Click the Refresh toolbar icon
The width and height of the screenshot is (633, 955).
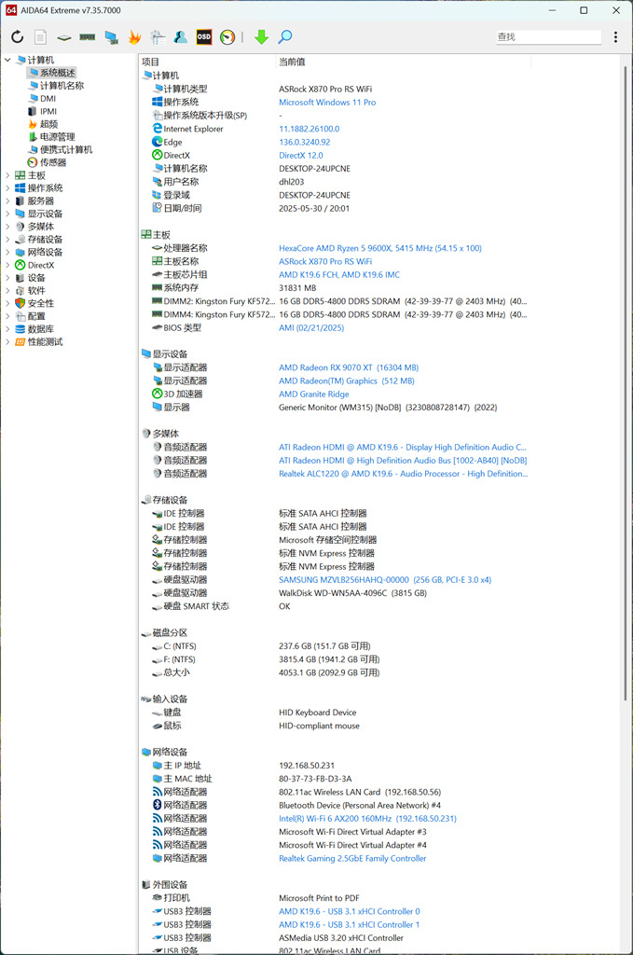click(x=17, y=37)
